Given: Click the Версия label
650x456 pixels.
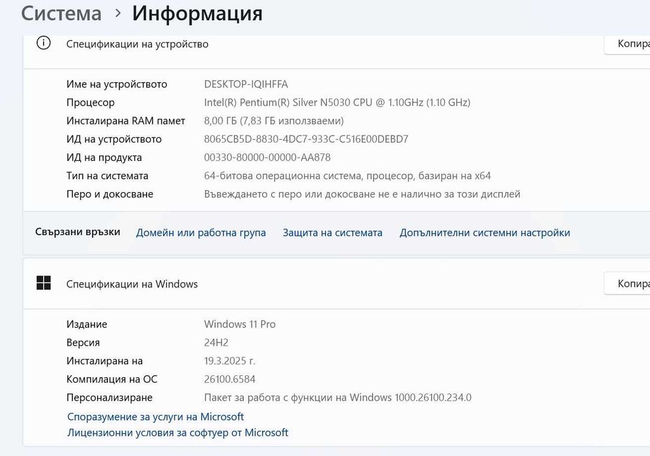Looking at the screenshot, I should pos(83,343).
